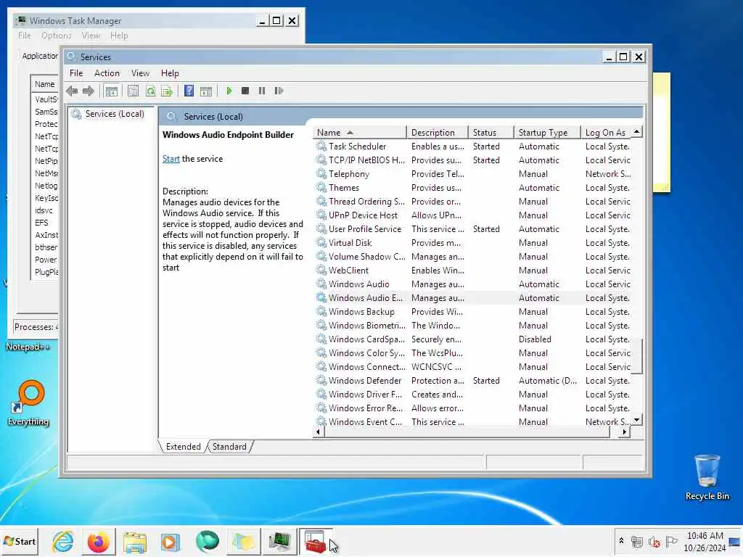The height and width of the screenshot is (557, 743).
Task: Open the File menu in Task Manager
Action: tap(24, 36)
